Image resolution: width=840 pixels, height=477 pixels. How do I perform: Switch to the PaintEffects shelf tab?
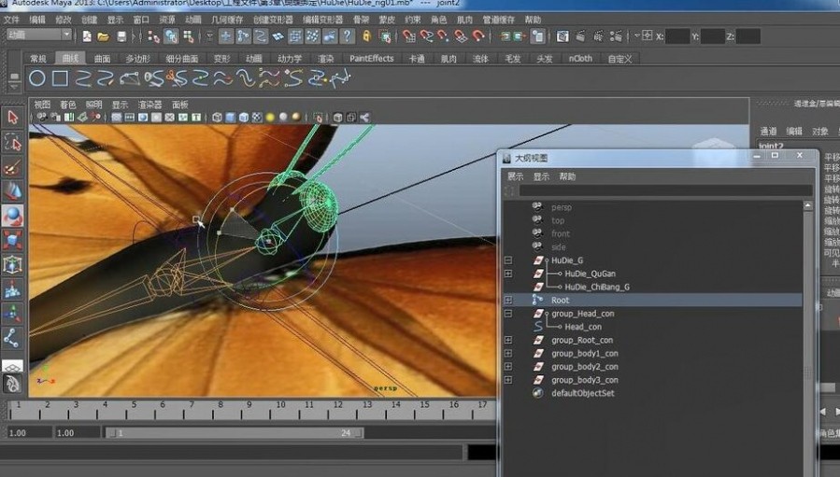click(371, 59)
